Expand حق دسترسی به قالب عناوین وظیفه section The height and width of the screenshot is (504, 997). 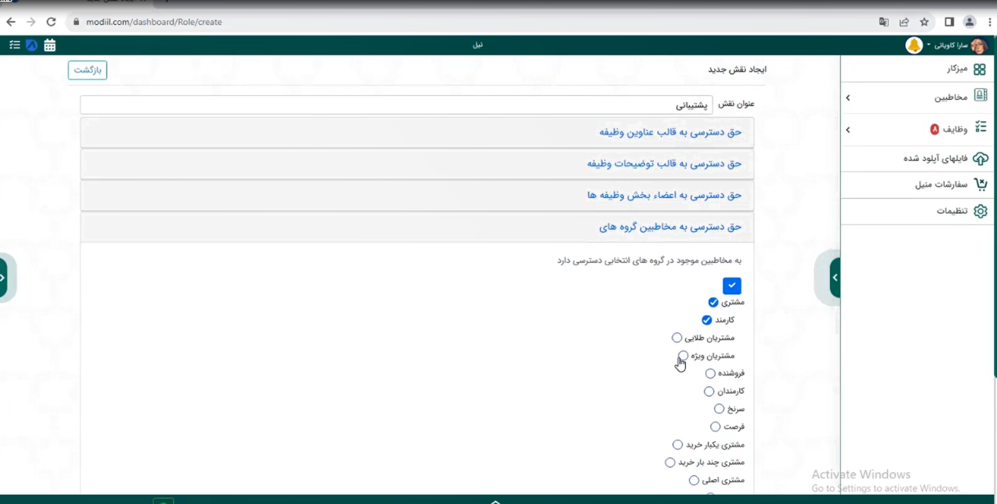tap(670, 132)
